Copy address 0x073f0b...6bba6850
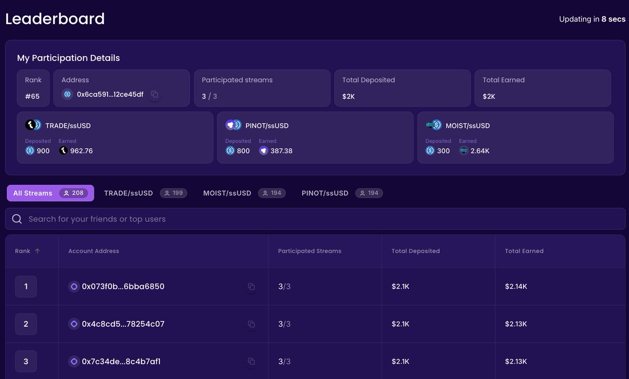Viewport: 629px width, 379px height. 251,287
